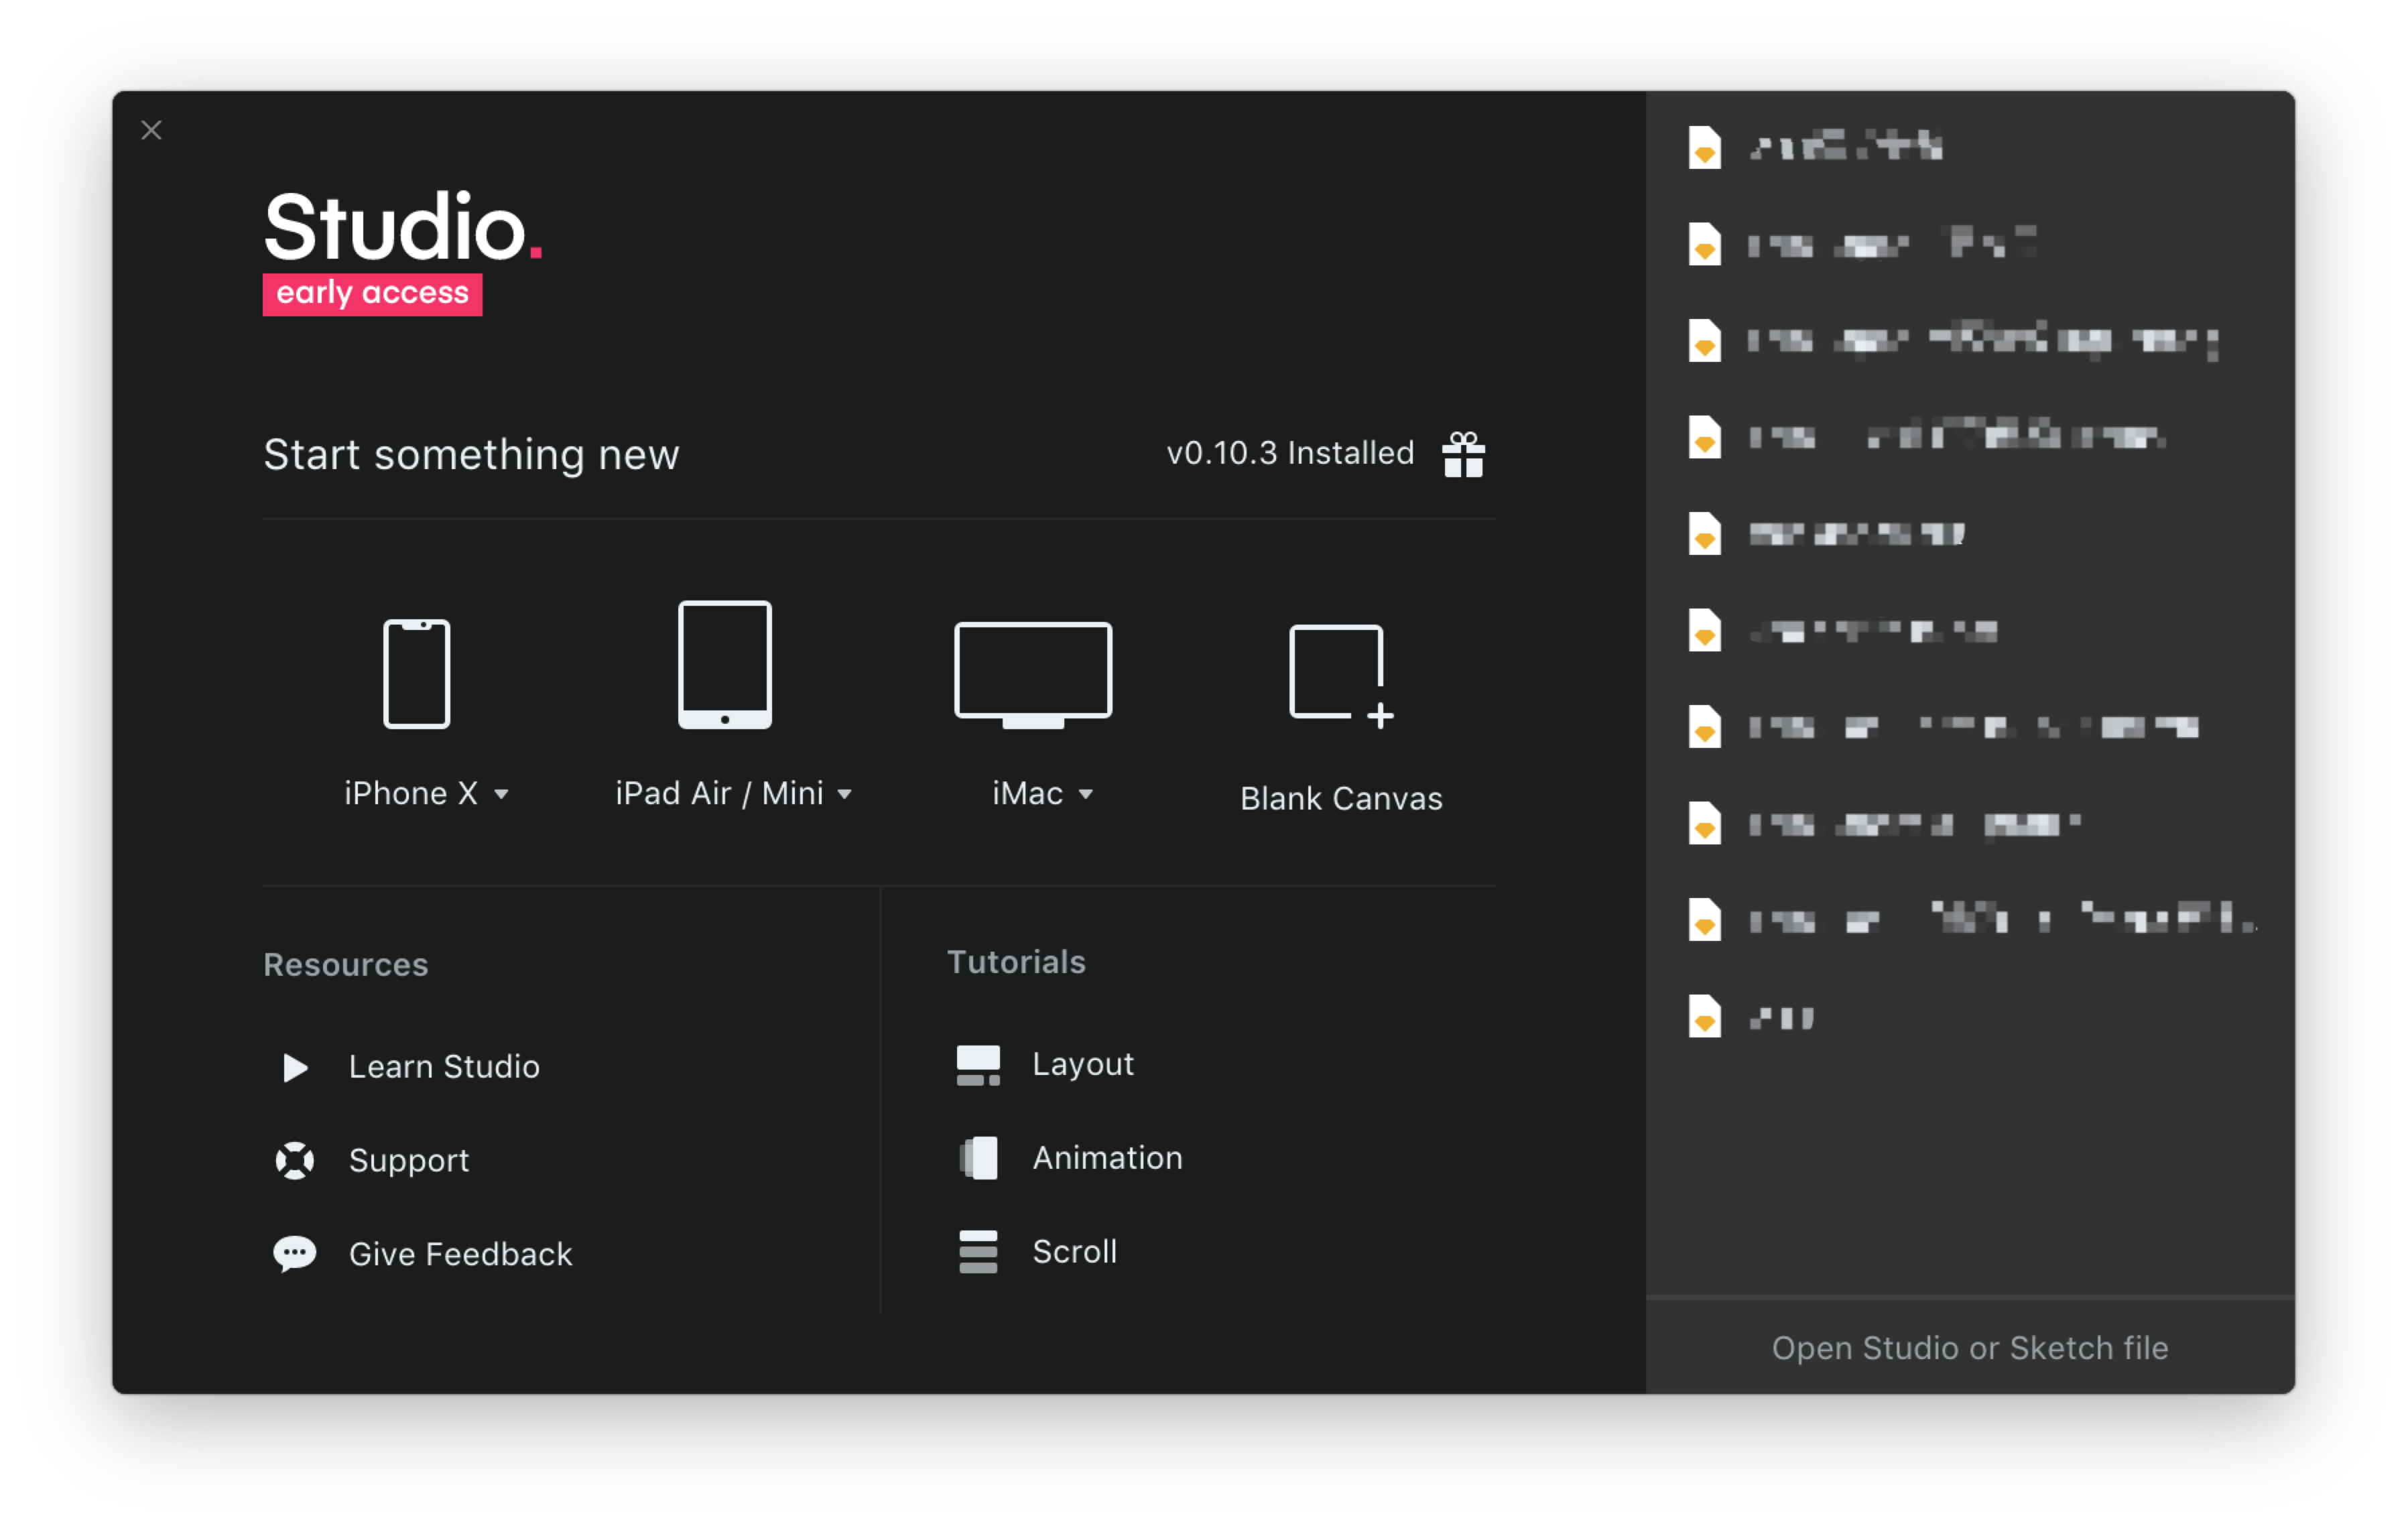2408x1528 pixels.
Task: Open the Scroll tutorial
Action: pos(1074,1251)
